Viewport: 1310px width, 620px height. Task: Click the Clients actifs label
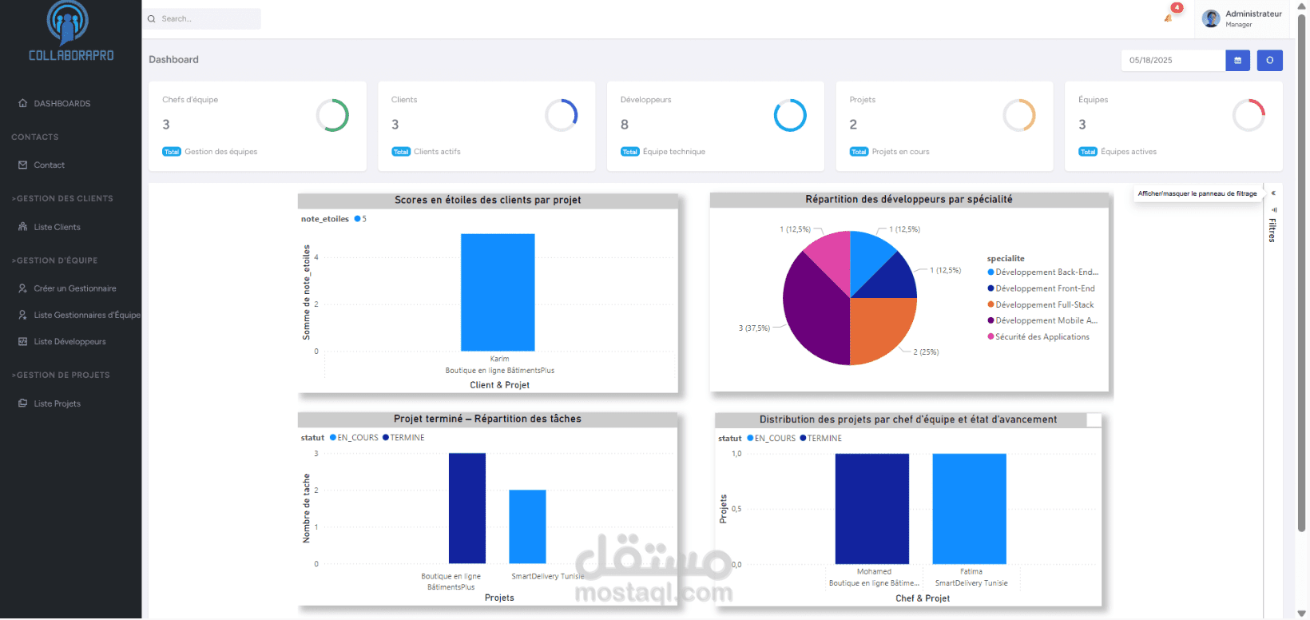click(x=437, y=152)
